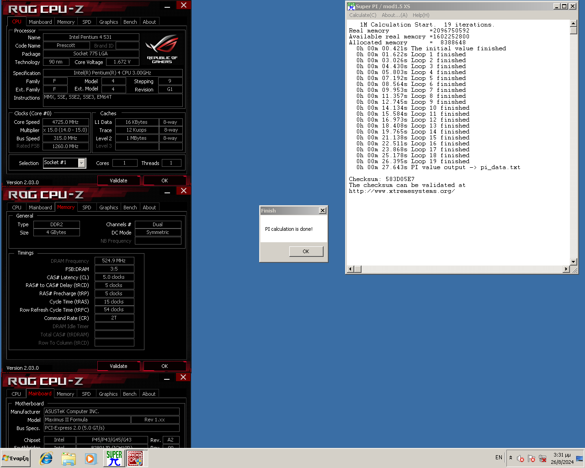Select CPU tab in bottom Mainboard window
585x468 pixels.
16,394
